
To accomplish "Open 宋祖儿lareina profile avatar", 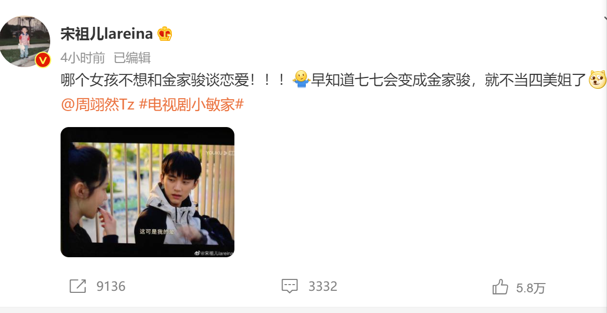I will coord(25,41).
